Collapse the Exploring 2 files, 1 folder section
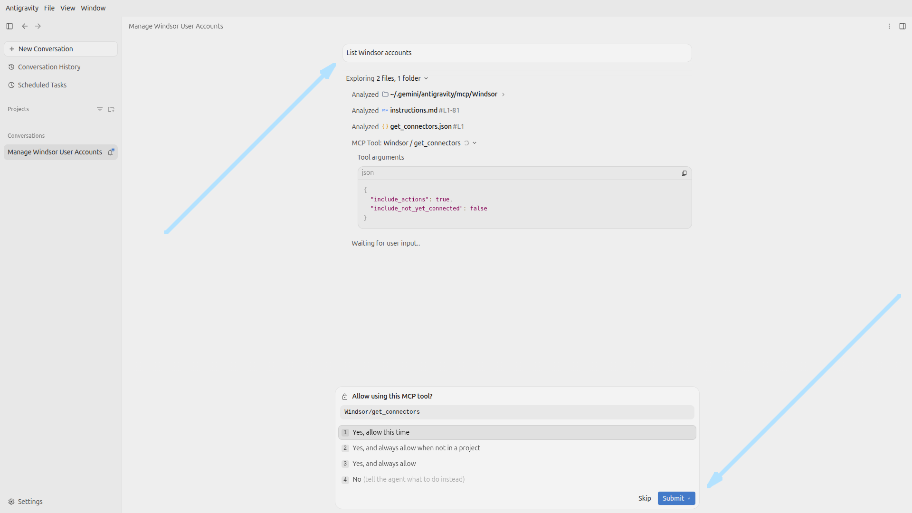912x513 pixels. point(426,78)
